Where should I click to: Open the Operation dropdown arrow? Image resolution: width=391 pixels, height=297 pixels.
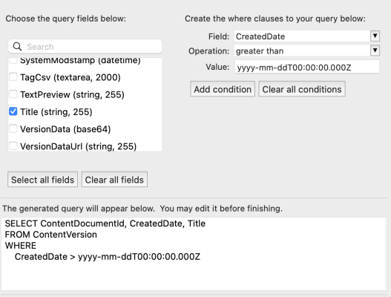[x=375, y=50]
